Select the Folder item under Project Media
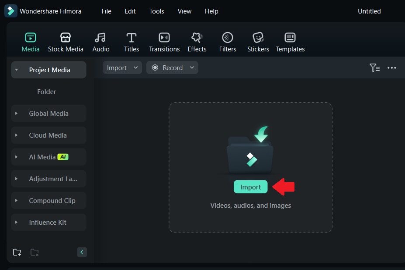Image resolution: width=405 pixels, height=270 pixels. point(46,92)
